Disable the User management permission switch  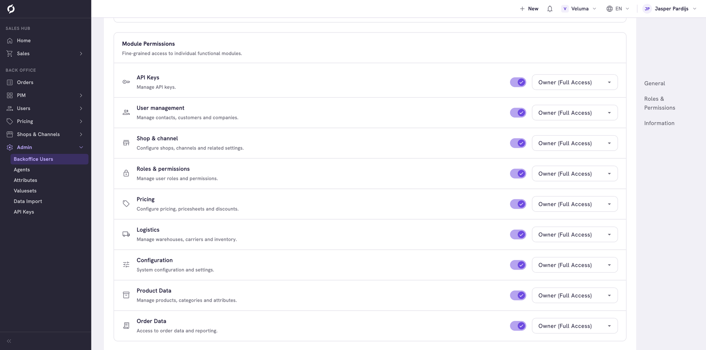[518, 112]
